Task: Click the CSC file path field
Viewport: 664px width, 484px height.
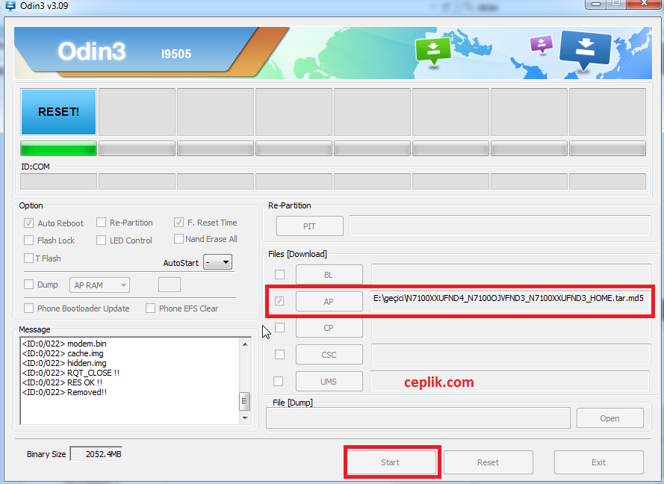Action: pos(511,354)
